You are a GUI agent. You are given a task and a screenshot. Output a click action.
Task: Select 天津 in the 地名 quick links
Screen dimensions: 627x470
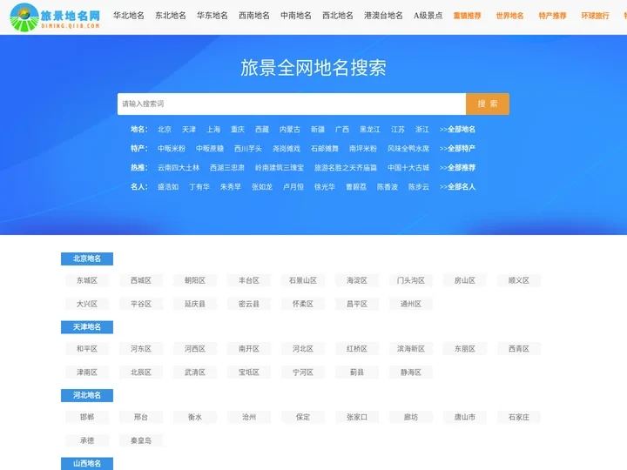pos(189,129)
